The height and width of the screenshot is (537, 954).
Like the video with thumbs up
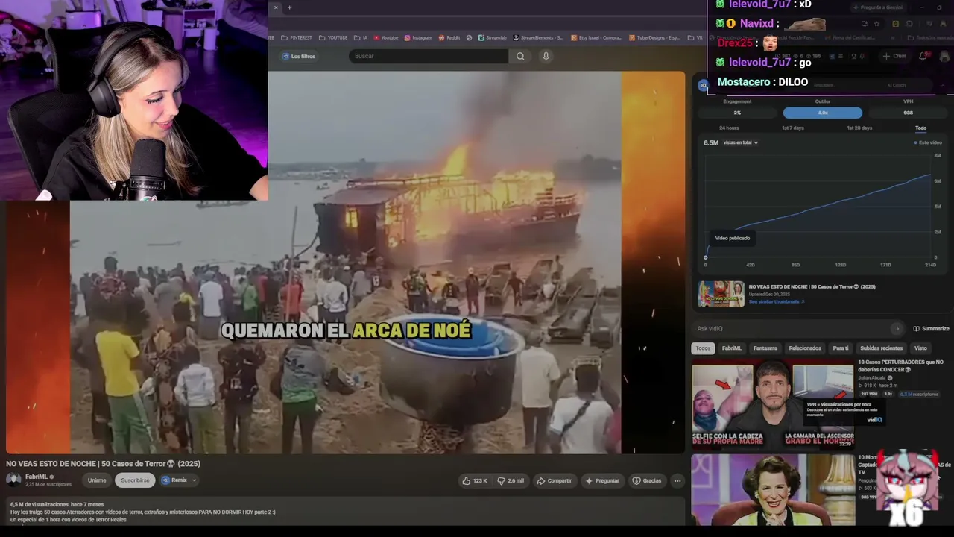point(475,480)
